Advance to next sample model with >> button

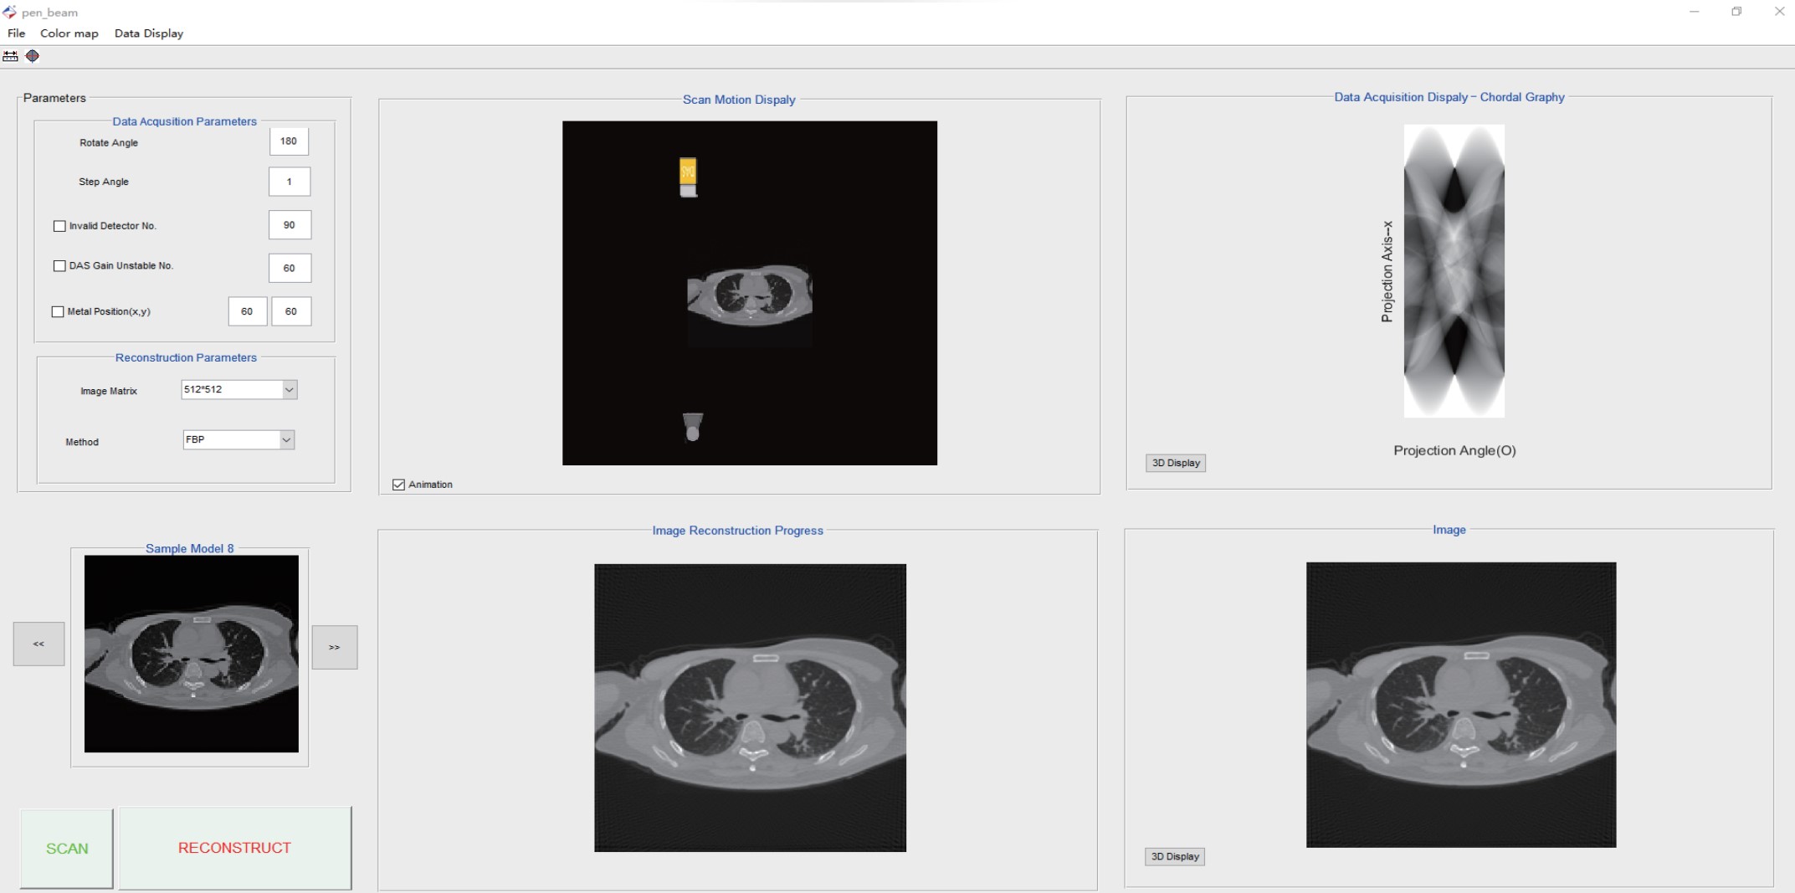pyautogui.click(x=335, y=647)
